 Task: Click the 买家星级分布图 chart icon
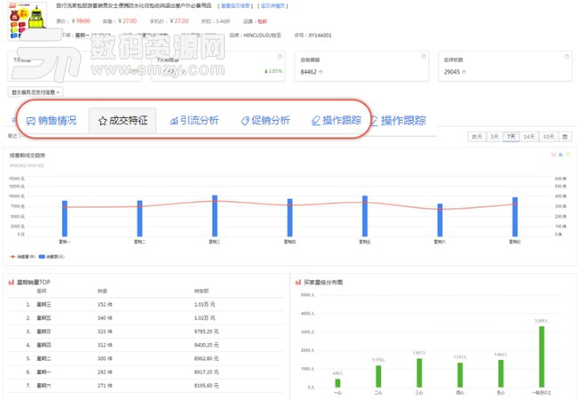click(x=298, y=282)
